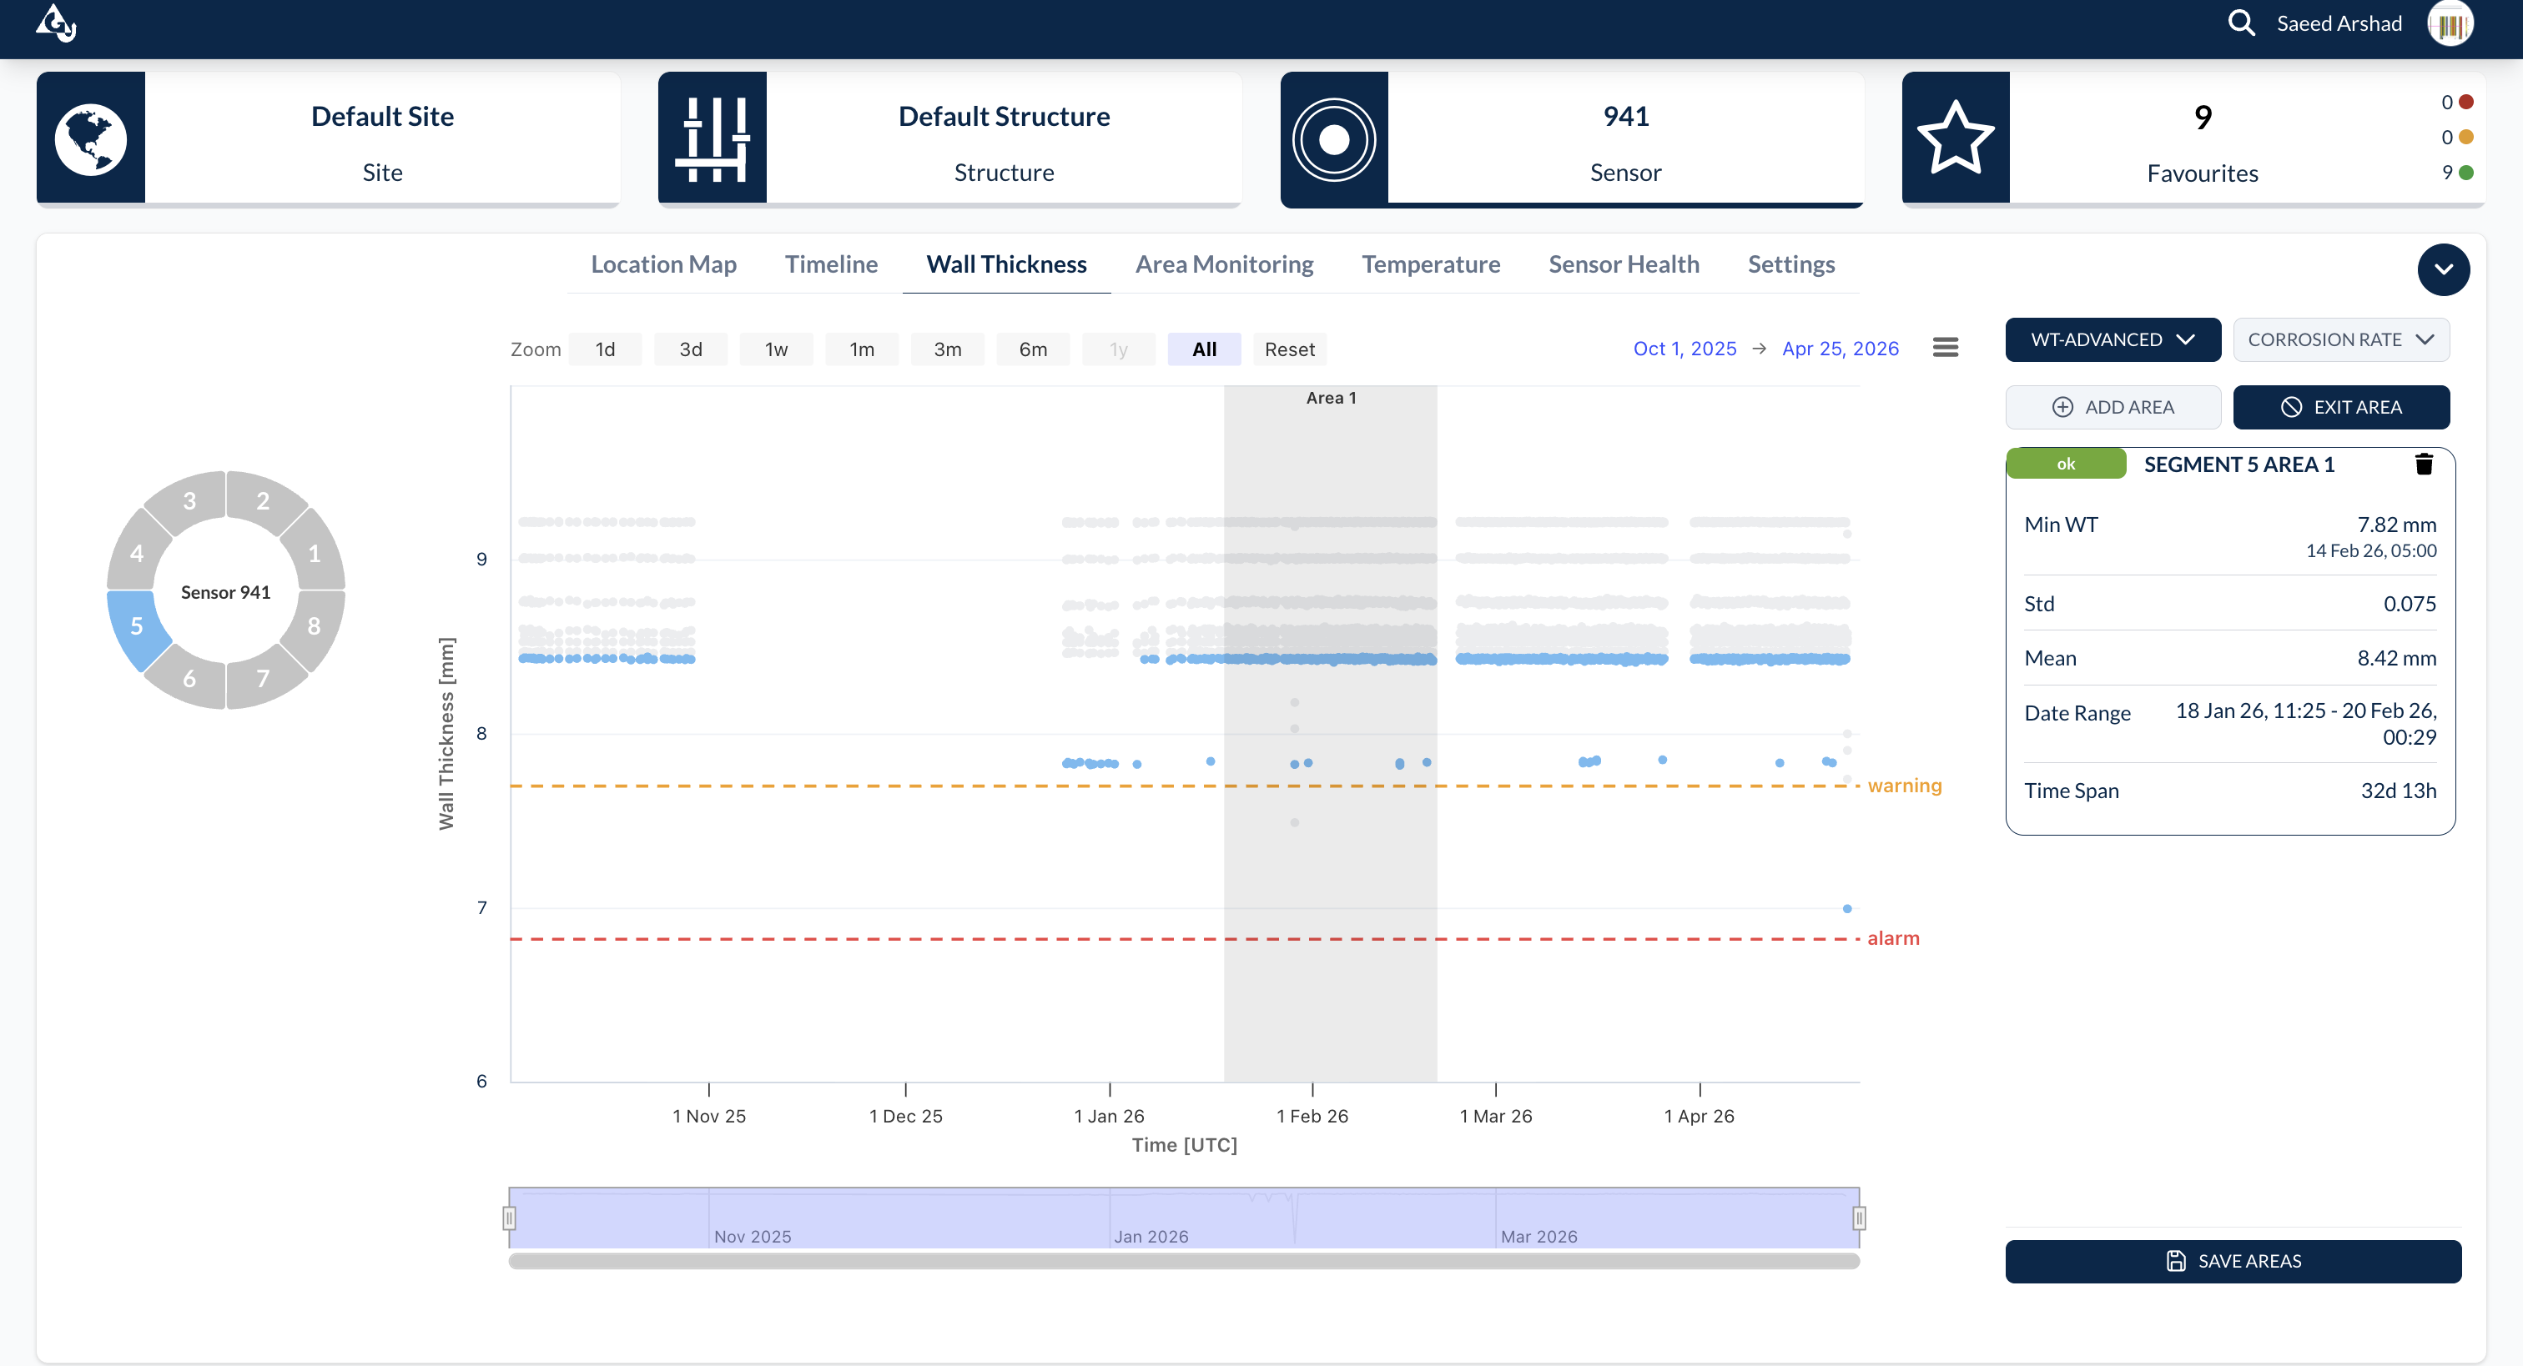
Task: Set chart zoom to 3m
Action: point(947,349)
